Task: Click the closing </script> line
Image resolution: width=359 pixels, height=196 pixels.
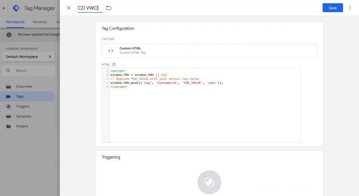Action: (x=119, y=87)
